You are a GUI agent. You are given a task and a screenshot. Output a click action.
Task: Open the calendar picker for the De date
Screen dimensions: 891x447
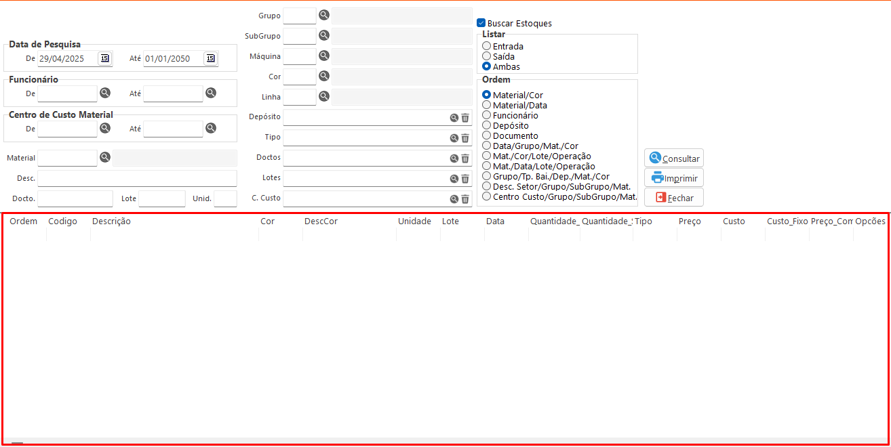click(x=104, y=58)
